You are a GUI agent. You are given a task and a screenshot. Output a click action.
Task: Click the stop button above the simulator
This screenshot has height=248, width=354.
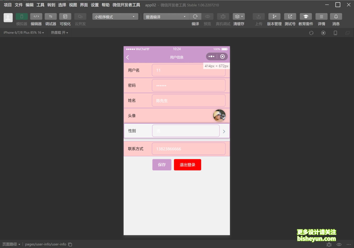(x=323, y=33)
